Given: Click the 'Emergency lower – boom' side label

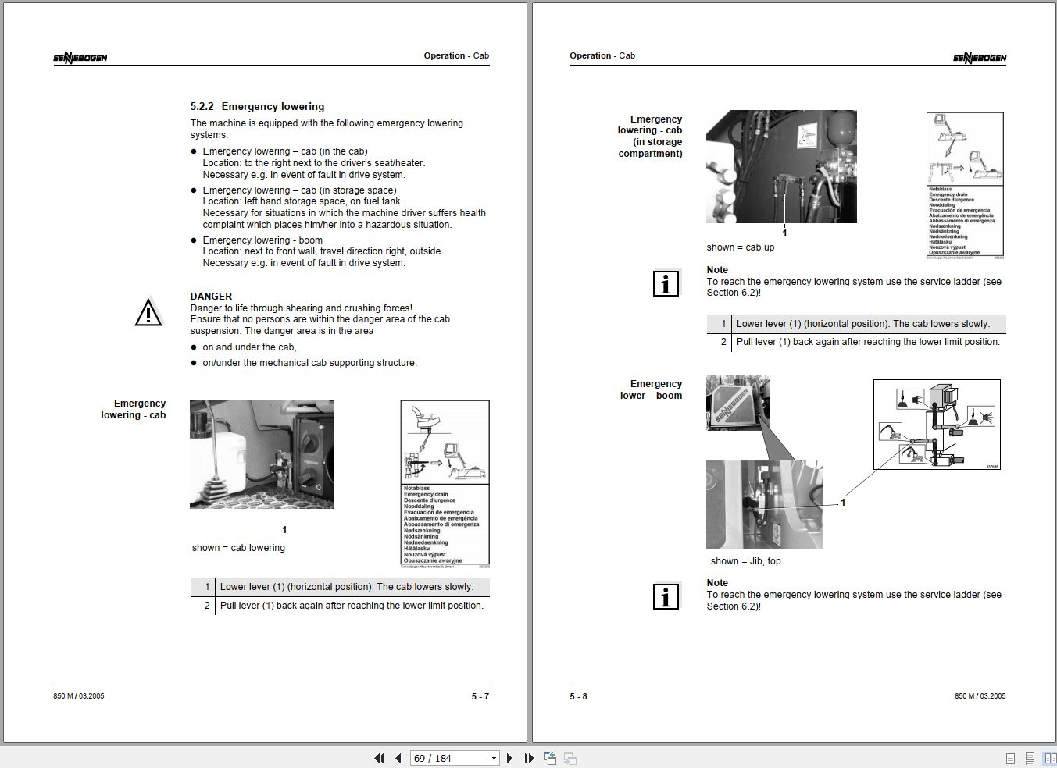Looking at the screenshot, I should click(x=652, y=389).
